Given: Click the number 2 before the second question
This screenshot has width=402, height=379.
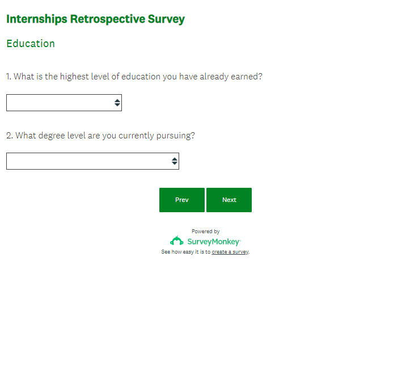Looking at the screenshot, I should click(x=9, y=136).
